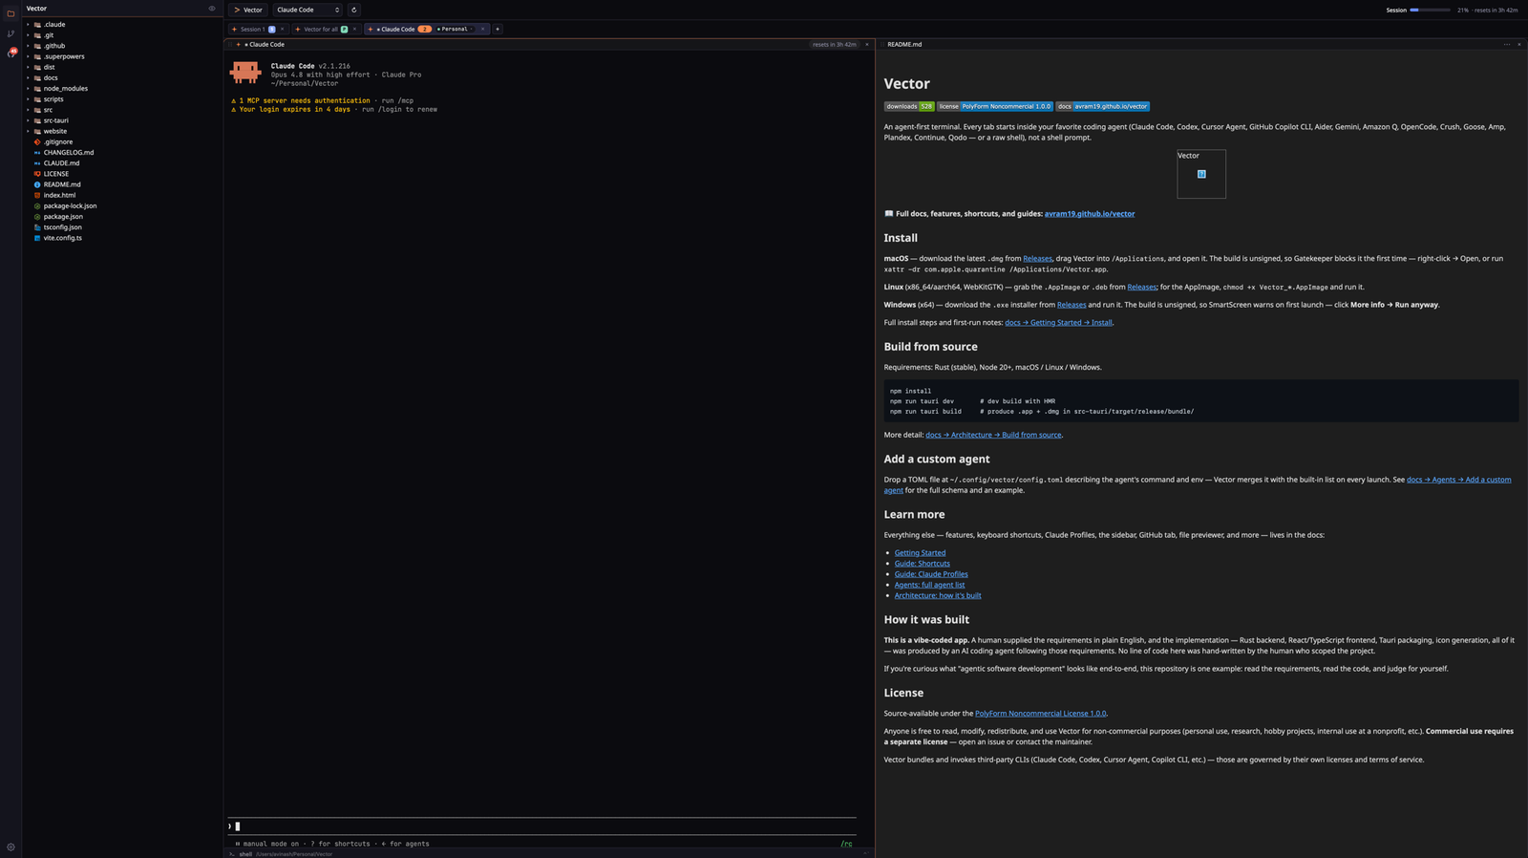Close the Claude Code session tab
Screen dimensions: 1528x858
tap(482, 29)
